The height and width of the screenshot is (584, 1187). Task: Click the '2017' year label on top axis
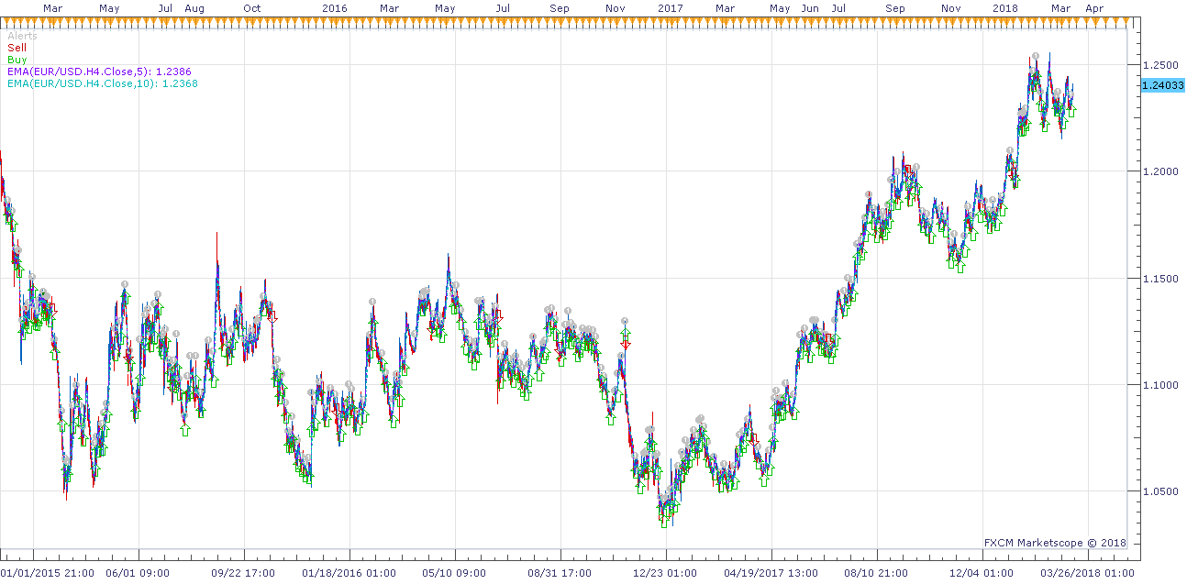[x=671, y=8]
